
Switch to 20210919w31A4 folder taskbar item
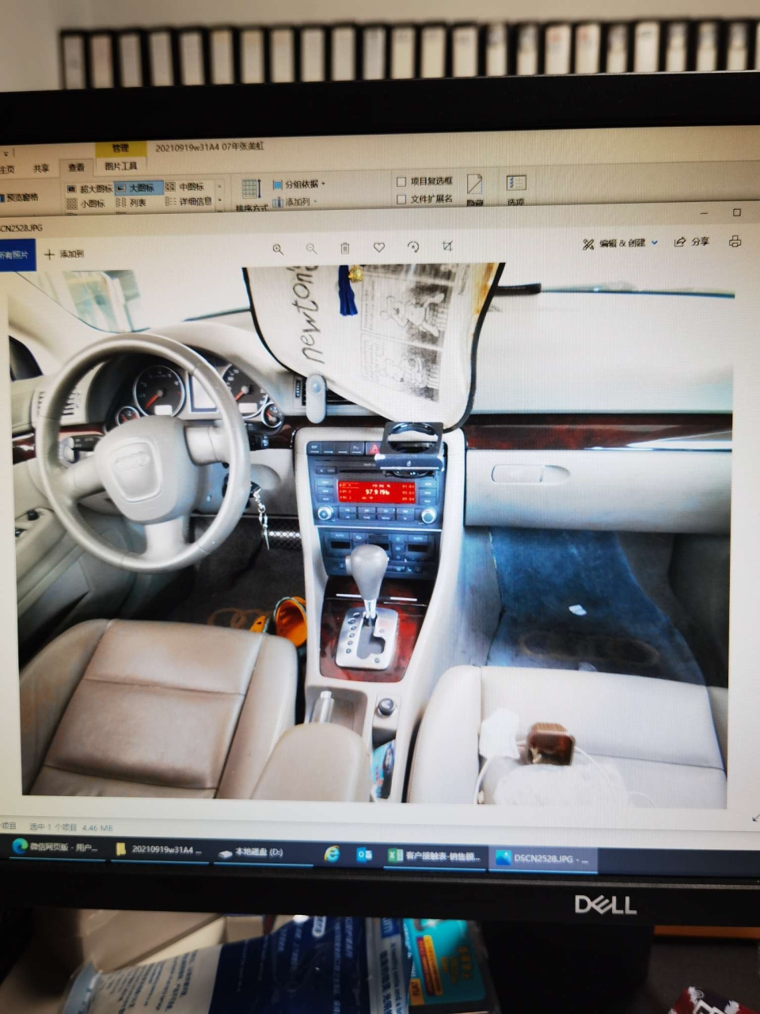click(x=159, y=850)
